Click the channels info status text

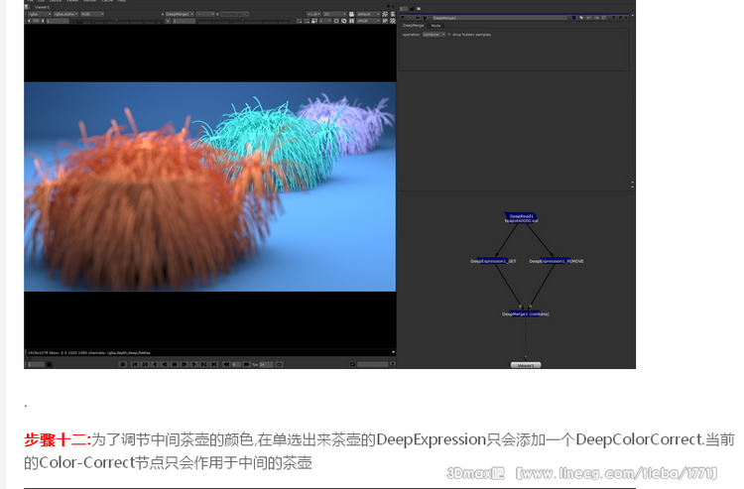pos(89,352)
